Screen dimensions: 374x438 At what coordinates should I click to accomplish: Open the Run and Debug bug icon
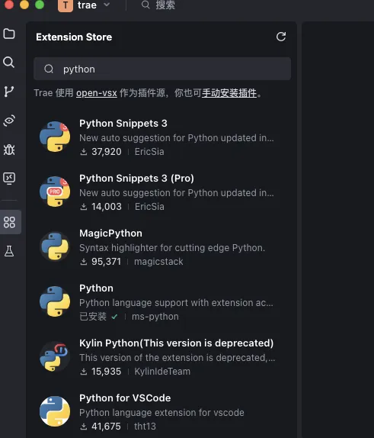pos(9,150)
